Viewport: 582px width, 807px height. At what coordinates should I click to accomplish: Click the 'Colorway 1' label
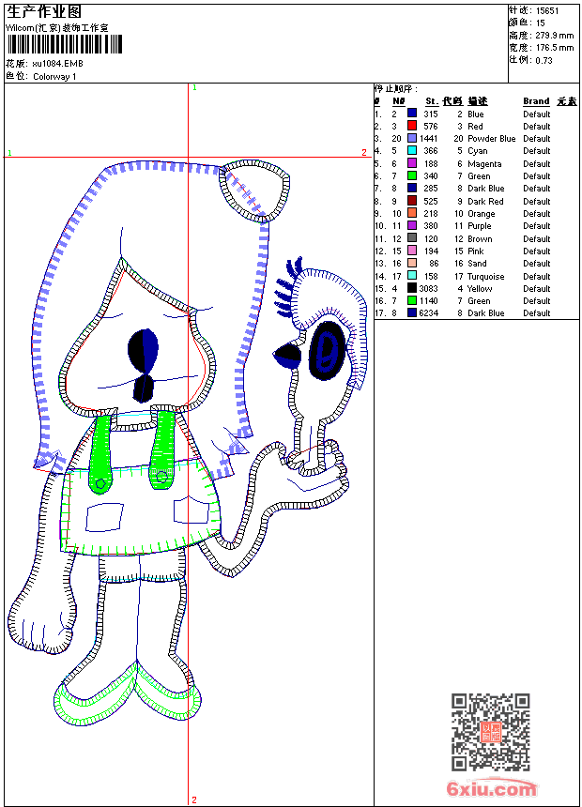point(54,77)
